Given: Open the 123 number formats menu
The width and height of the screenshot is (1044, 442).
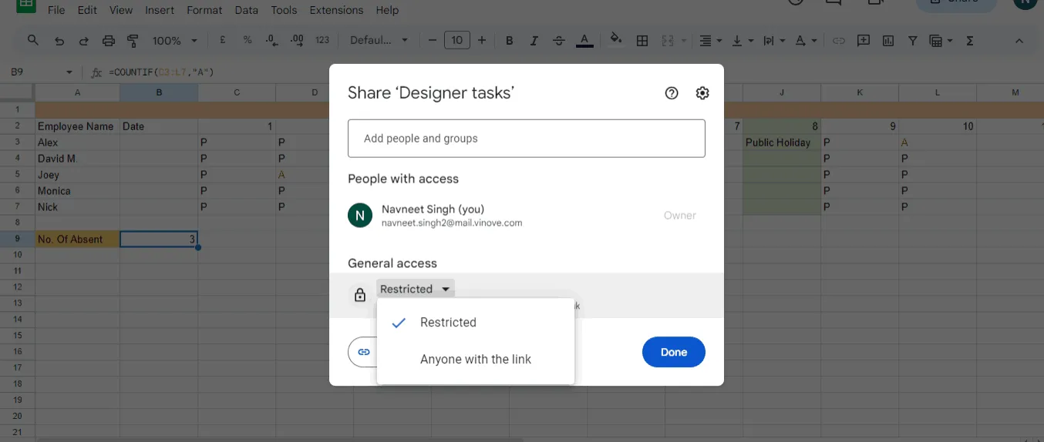Looking at the screenshot, I should pyautogui.click(x=322, y=41).
